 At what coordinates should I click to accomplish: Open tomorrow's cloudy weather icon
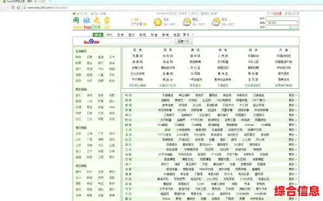pos(187,22)
